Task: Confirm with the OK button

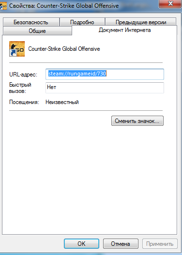Action: (x=81, y=243)
